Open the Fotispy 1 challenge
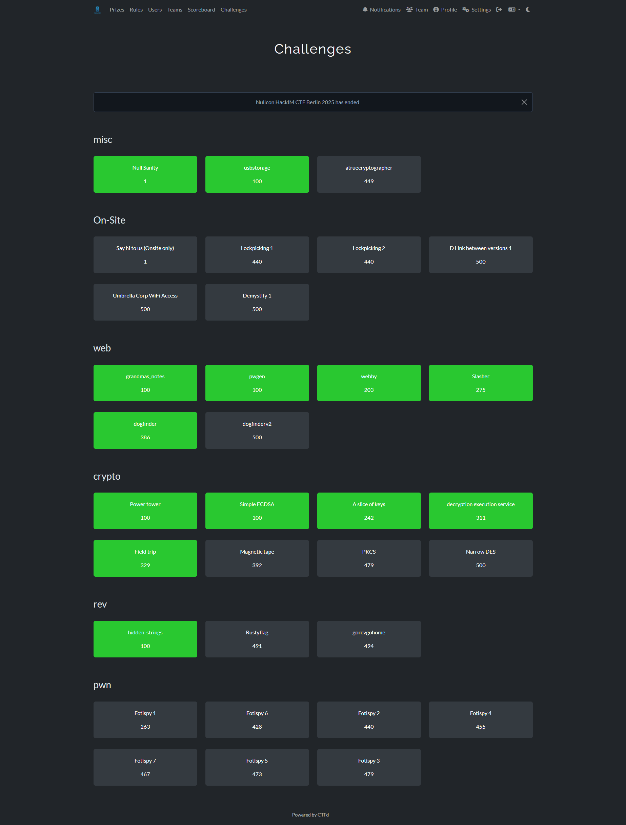Viewport: 626px width, 825px height. click(145, 720)
